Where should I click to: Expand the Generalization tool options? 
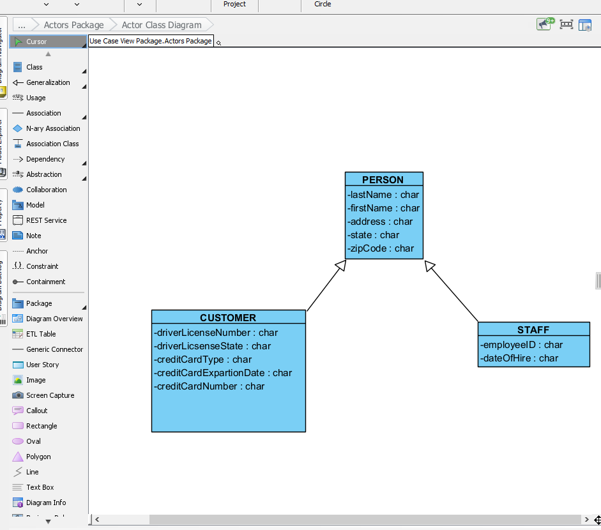point(84,86)
